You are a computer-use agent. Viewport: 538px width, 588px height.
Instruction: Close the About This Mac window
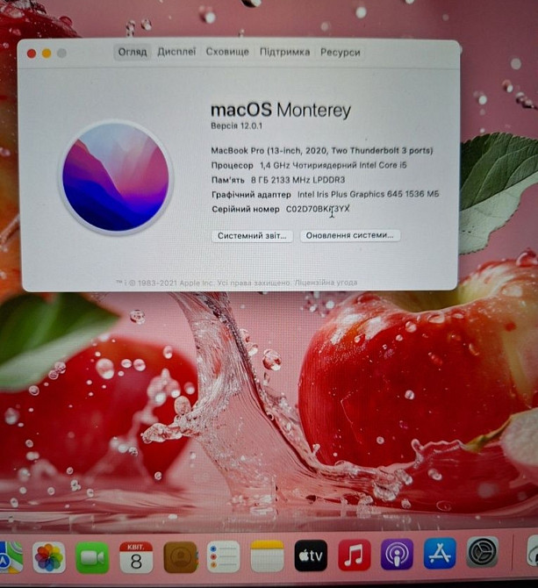tap(32, 54)
